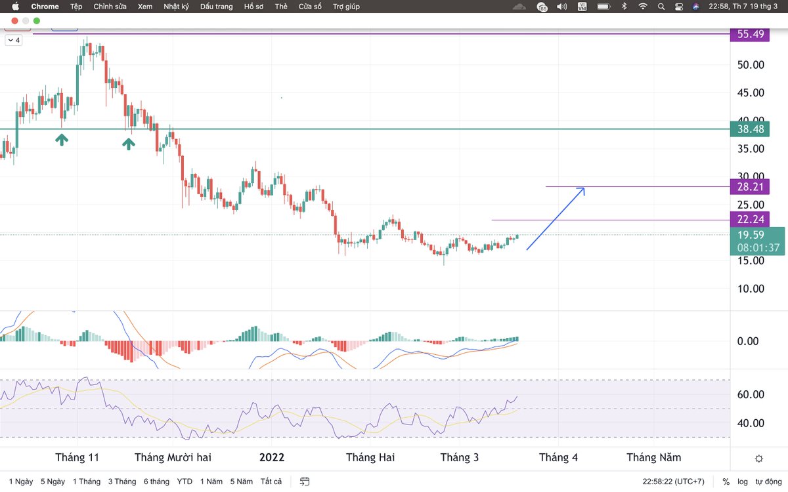Toggle tự động auto scale
788x492 pixels.
click(x=768, y=482)
